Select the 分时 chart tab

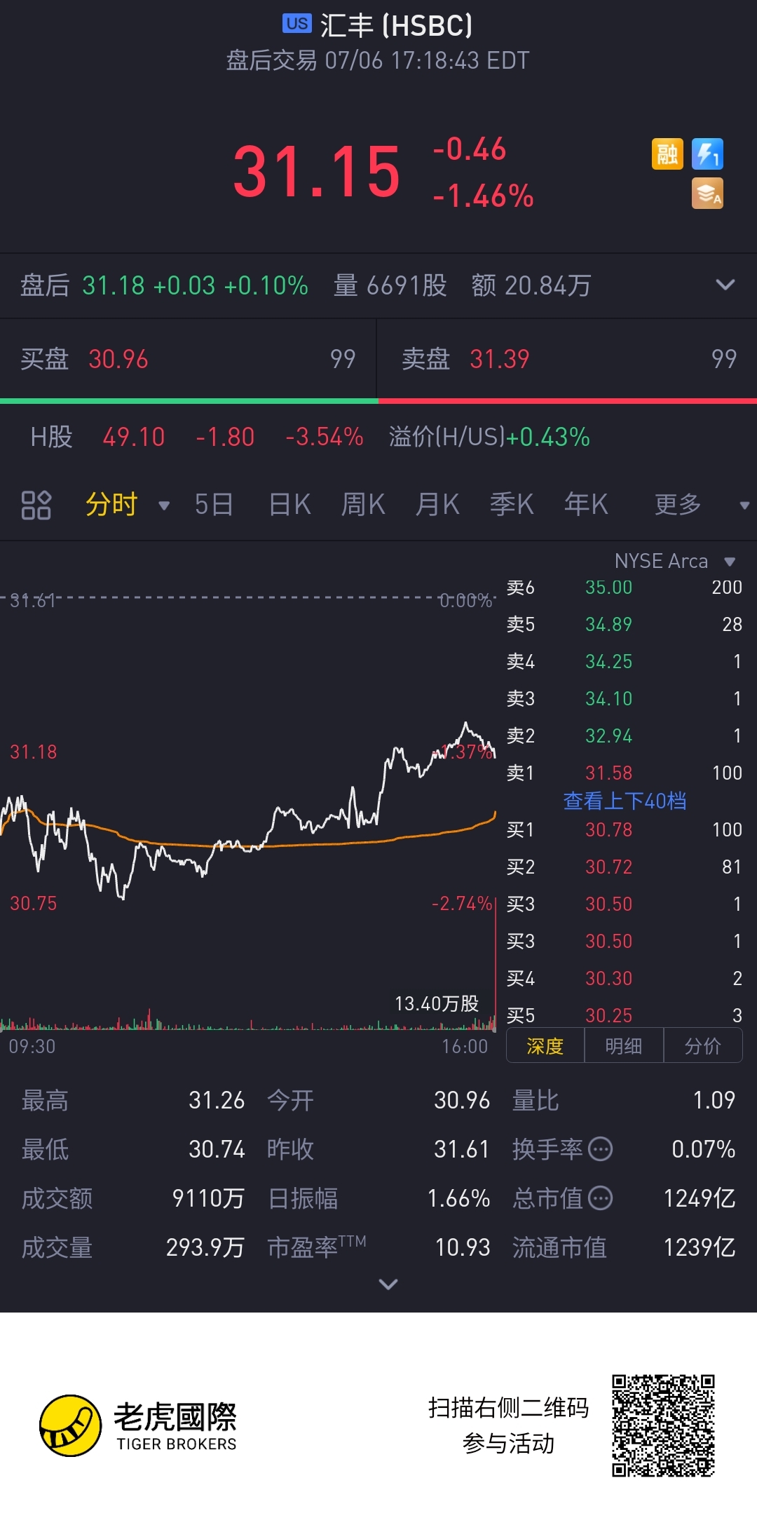111,505
